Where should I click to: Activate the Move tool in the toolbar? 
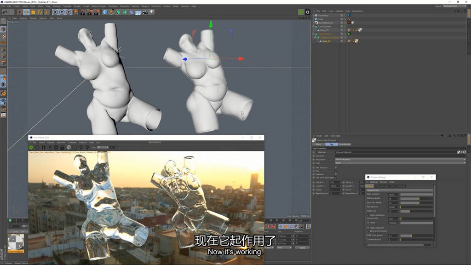[26, 12]
